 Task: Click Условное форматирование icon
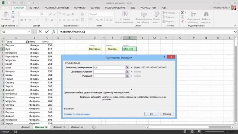point(125,15)
